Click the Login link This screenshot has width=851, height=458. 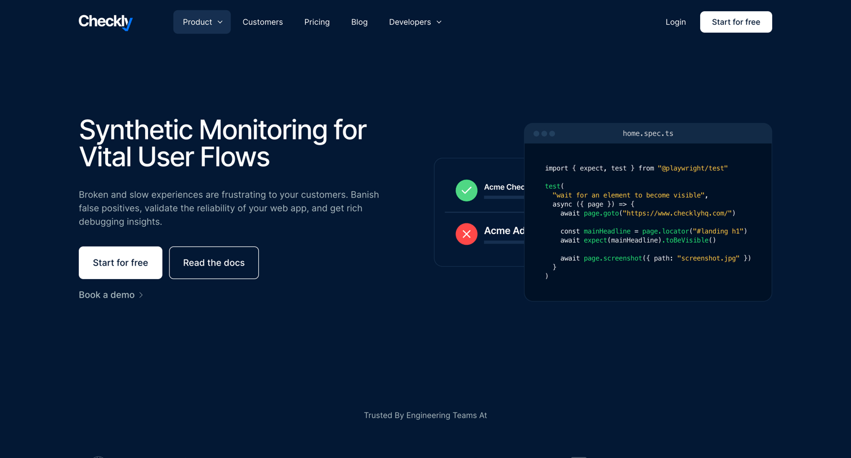(x=675, y=22)
